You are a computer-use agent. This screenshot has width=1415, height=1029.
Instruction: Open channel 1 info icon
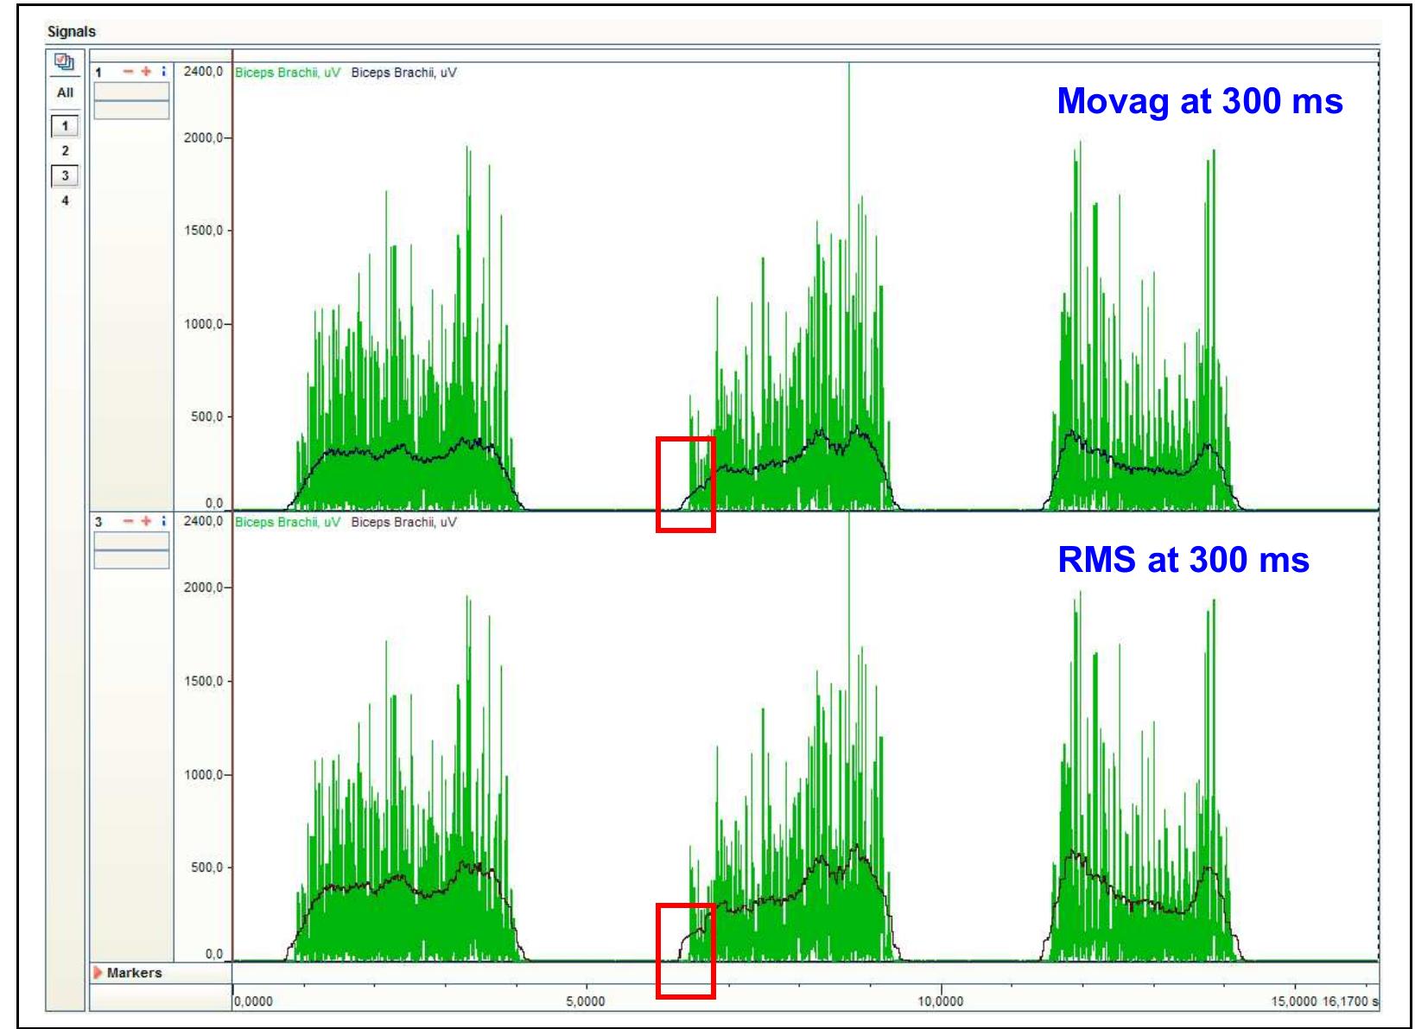coord(162,72)
